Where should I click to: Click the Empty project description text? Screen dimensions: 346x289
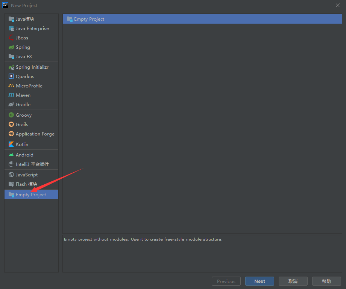point(143,239)
